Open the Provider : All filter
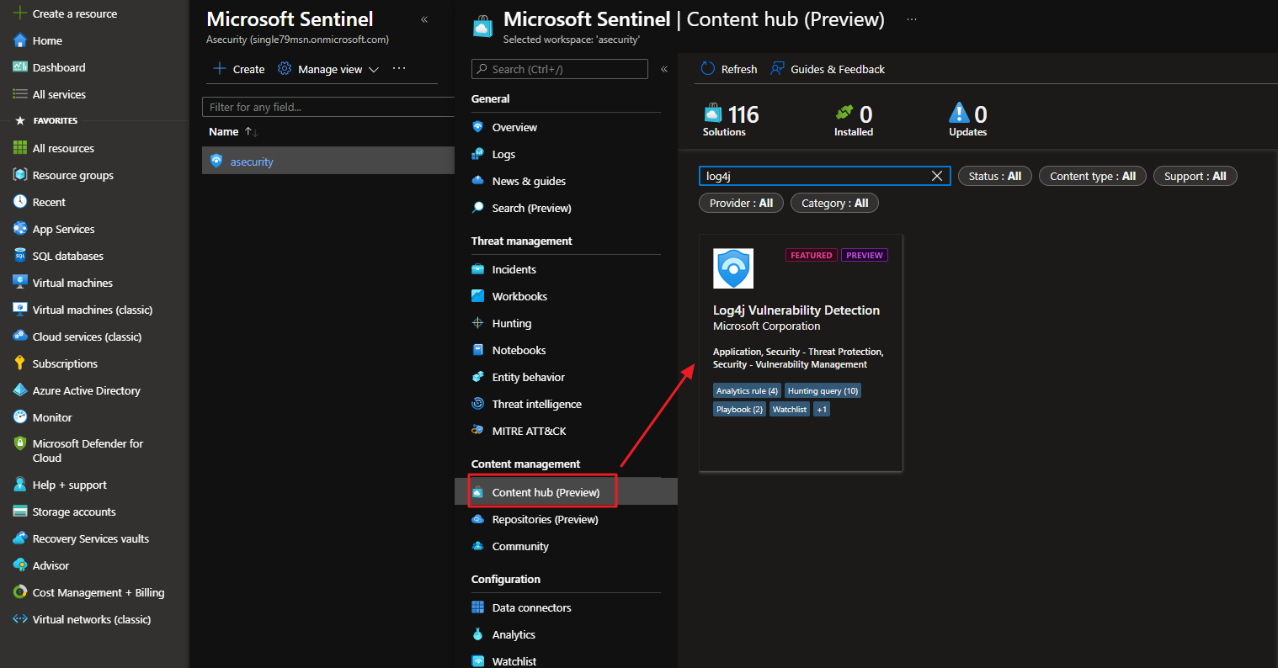Image resolution: width=1278 pixels, height=668 pixels. [x=741, y=203]
